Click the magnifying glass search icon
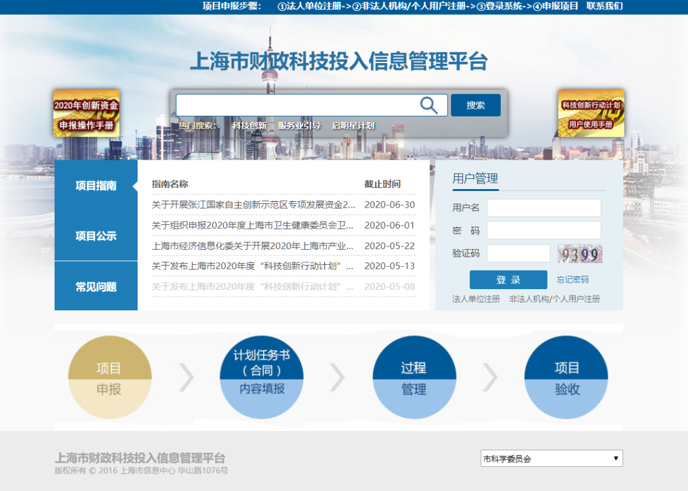The width and height of the screenshot is (688, 491). pos(429,105)
